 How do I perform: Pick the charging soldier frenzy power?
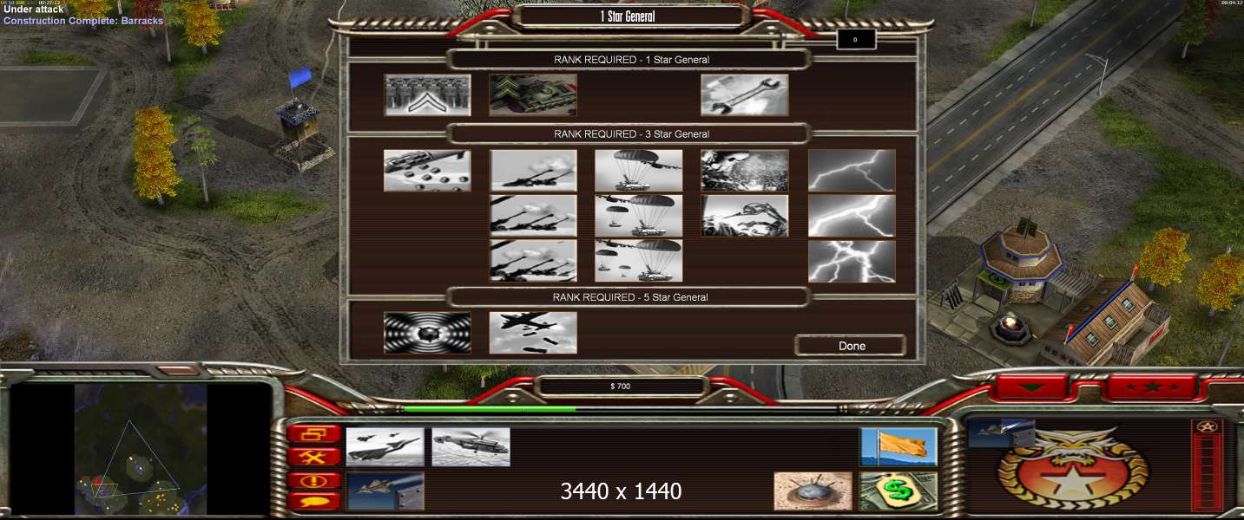[x=745, y=216]
